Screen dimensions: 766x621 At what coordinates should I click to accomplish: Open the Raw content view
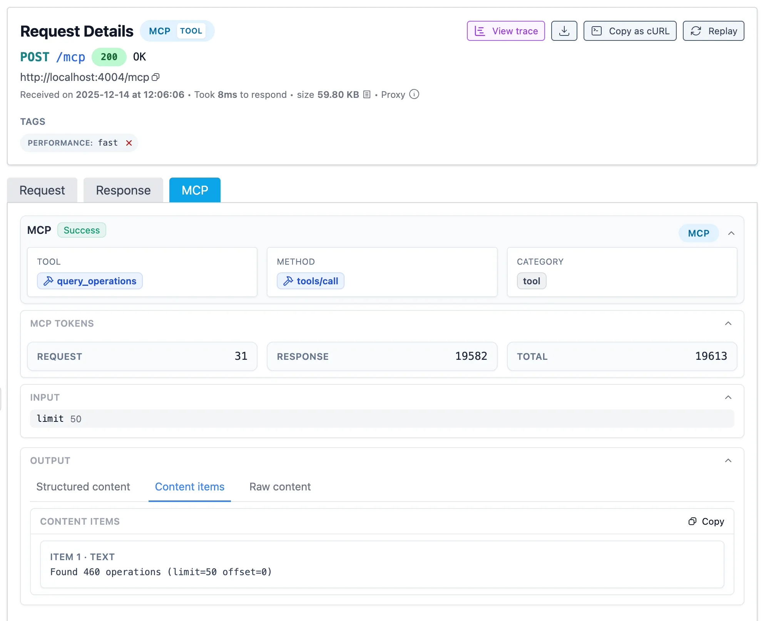pos(280,487)
